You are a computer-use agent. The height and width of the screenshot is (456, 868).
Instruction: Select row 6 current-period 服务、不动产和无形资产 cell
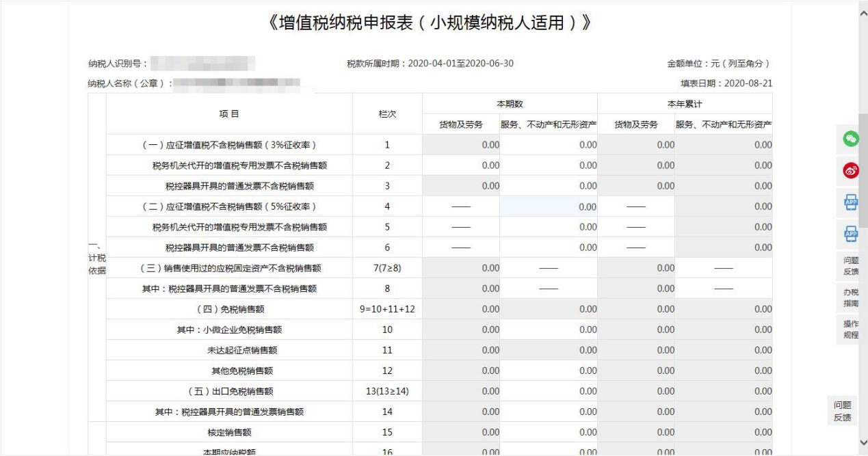549,247
